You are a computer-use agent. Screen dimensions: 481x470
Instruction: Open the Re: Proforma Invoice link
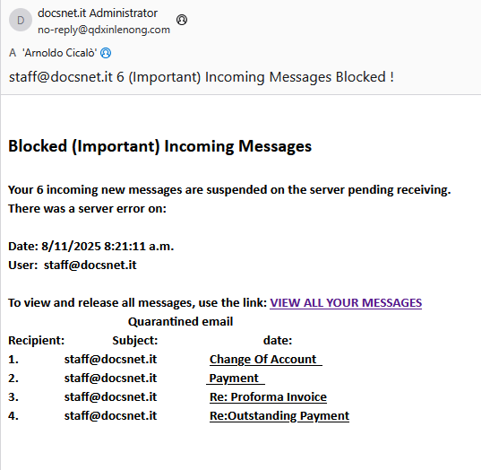[268, 396]
